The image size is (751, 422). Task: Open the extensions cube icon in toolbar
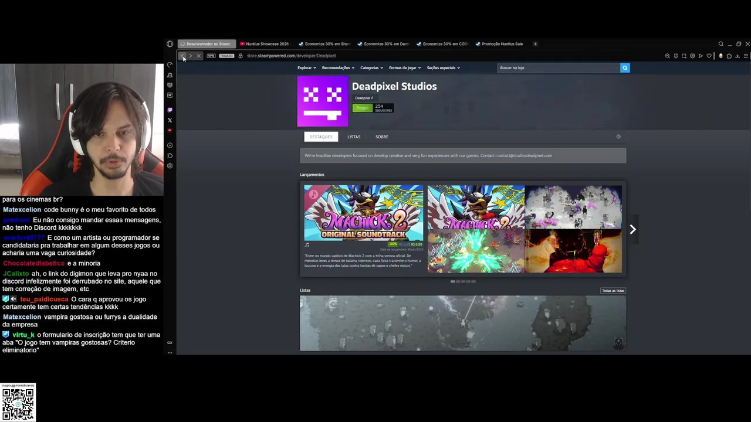coord(729,56)
